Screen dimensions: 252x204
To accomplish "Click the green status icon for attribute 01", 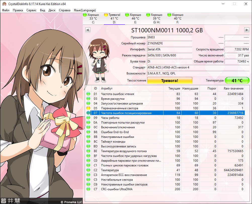I will [88, 94].
